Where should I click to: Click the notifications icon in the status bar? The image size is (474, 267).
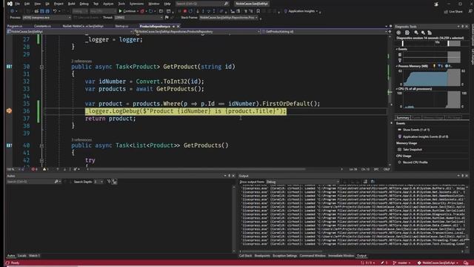(x=466, y=263)
